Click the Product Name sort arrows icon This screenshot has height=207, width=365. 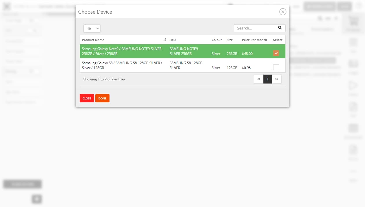165,40
